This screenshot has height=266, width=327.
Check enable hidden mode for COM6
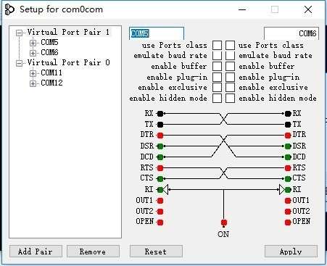click(x=230, y=98)
